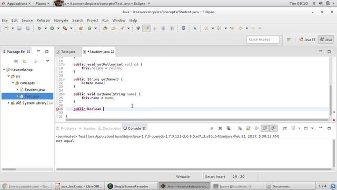The image size is (337, 190).
Task: Toggle Link with Editor in Package Explorer
Action: pos(25,62)
